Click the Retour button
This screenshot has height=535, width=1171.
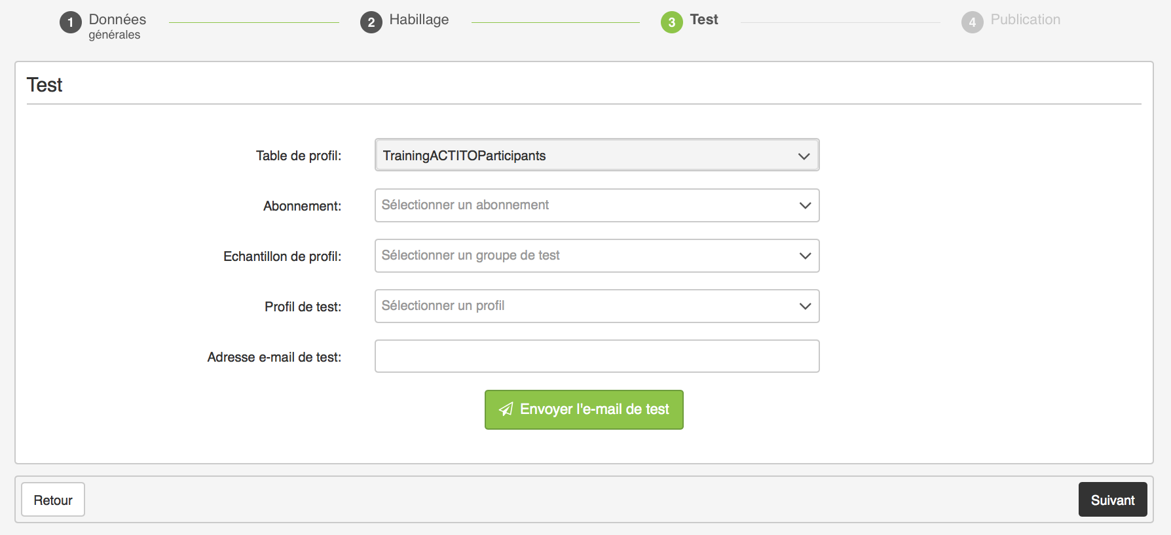pyautogui.click(x=53, y=500)
